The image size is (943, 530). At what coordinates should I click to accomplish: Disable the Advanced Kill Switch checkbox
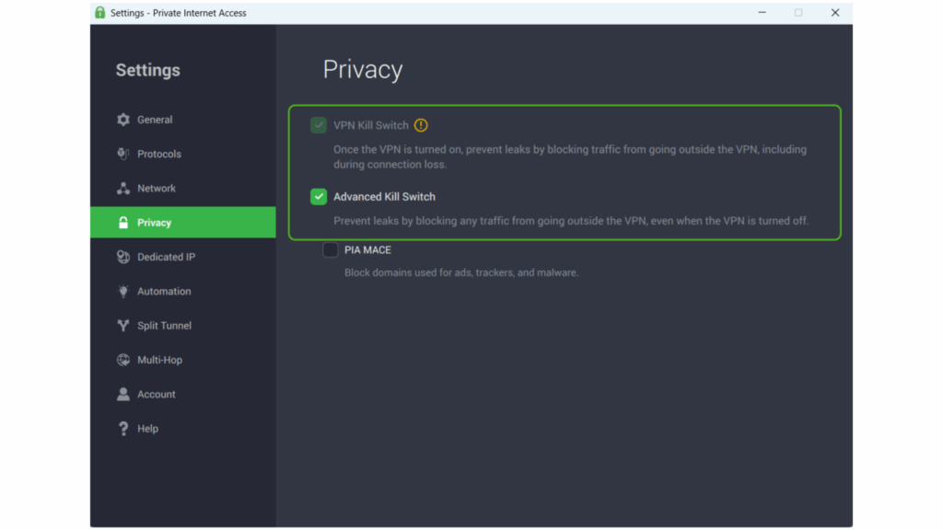click(319, 196)
